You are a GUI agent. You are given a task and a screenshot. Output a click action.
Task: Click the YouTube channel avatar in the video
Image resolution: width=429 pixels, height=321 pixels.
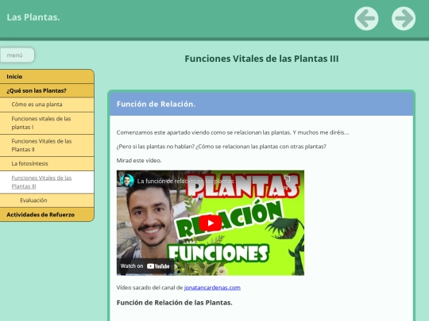pos(127,181)
